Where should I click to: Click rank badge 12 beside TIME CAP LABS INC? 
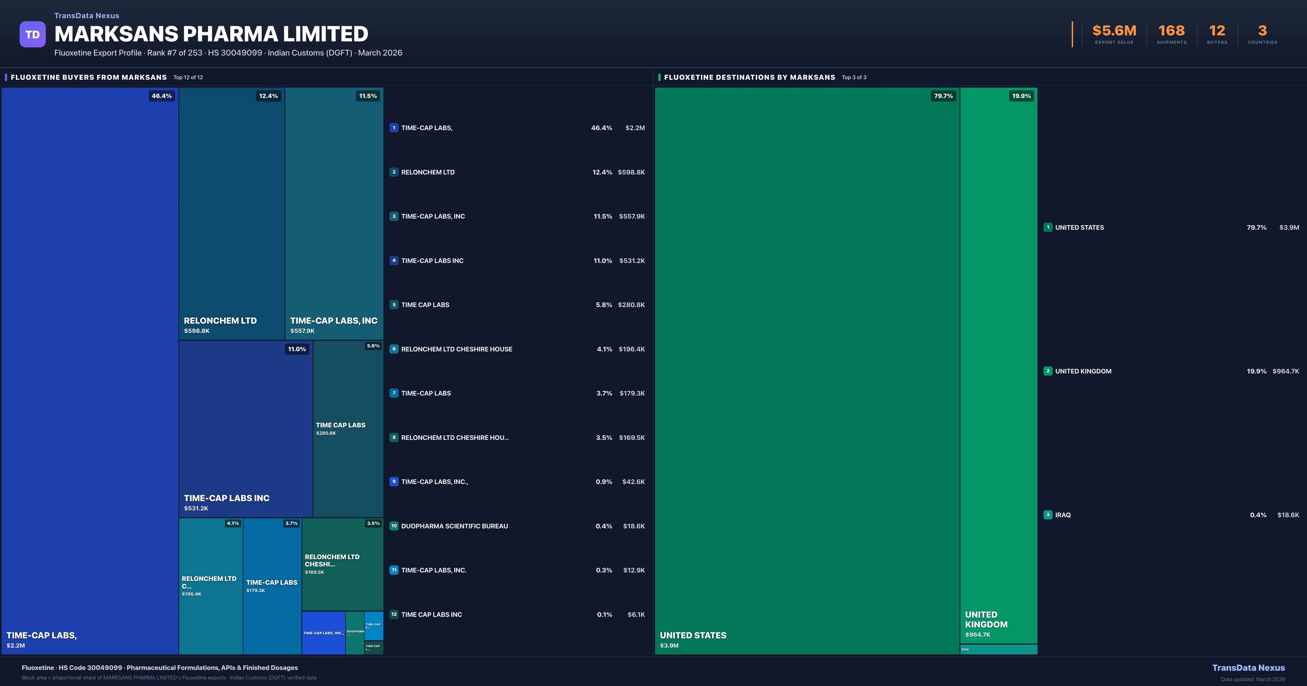[394, 614]
